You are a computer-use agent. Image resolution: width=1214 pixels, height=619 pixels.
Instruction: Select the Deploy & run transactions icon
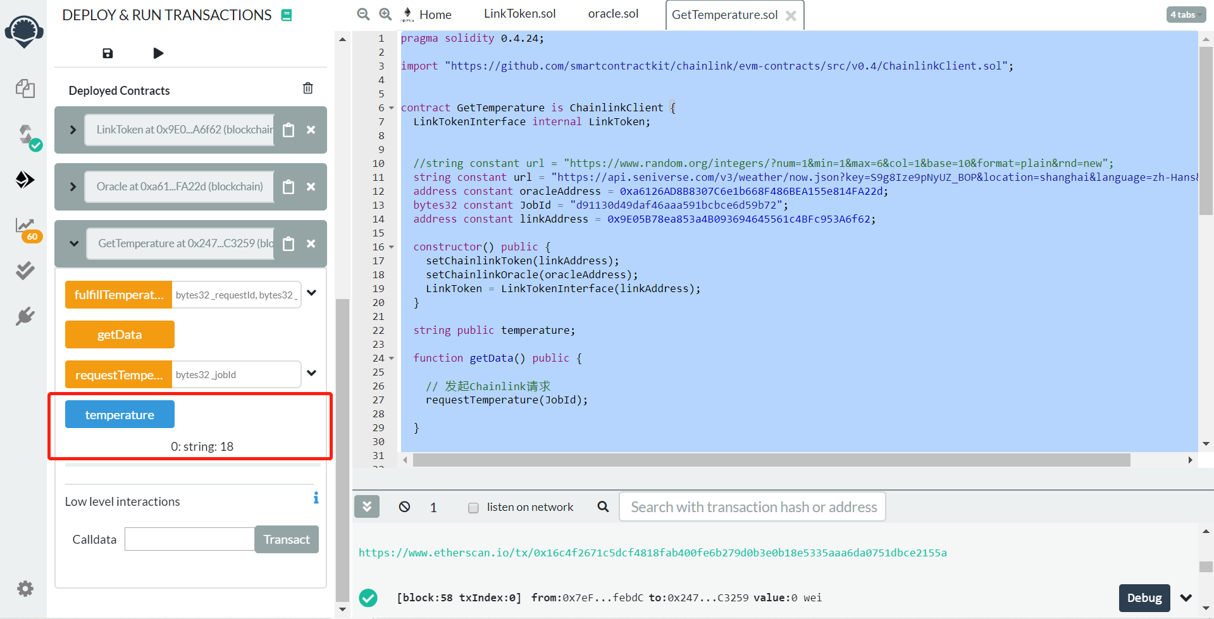coord(25,180)
